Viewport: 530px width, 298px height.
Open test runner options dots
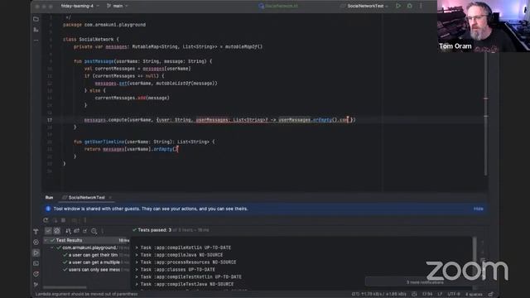click(103, 231)
